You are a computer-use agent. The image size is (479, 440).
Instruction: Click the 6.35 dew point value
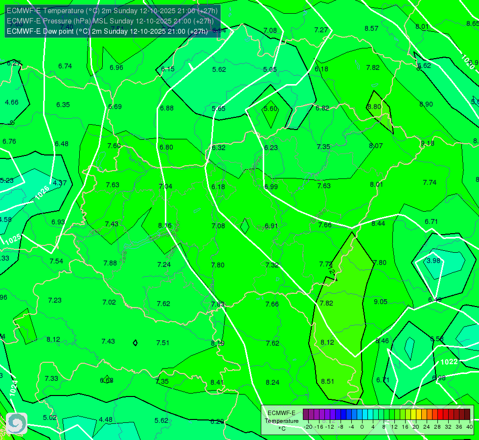[63, 105]
